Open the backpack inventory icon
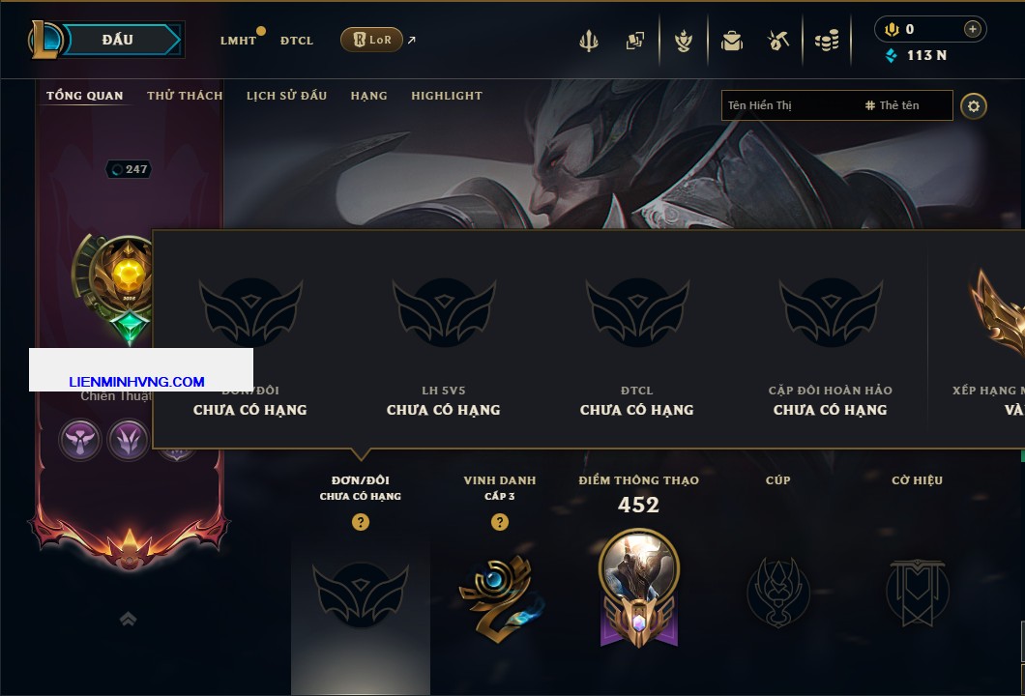This screenshot has height=696, width=1025. [x=731, y=42]
